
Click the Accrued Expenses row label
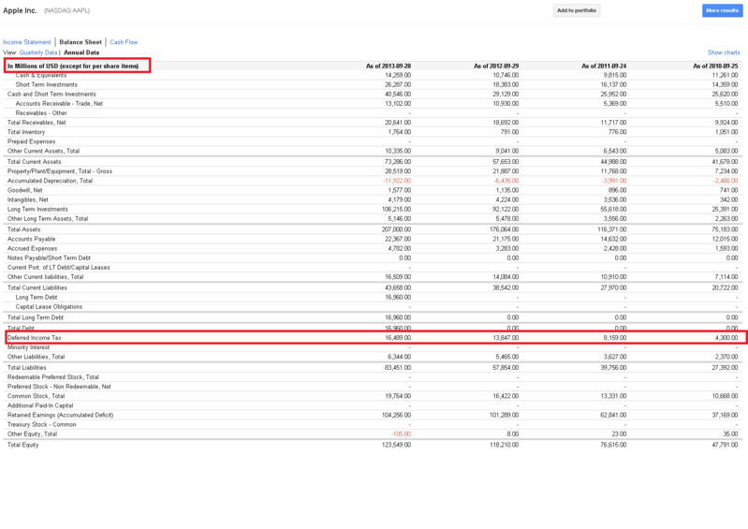click(32, 248)
